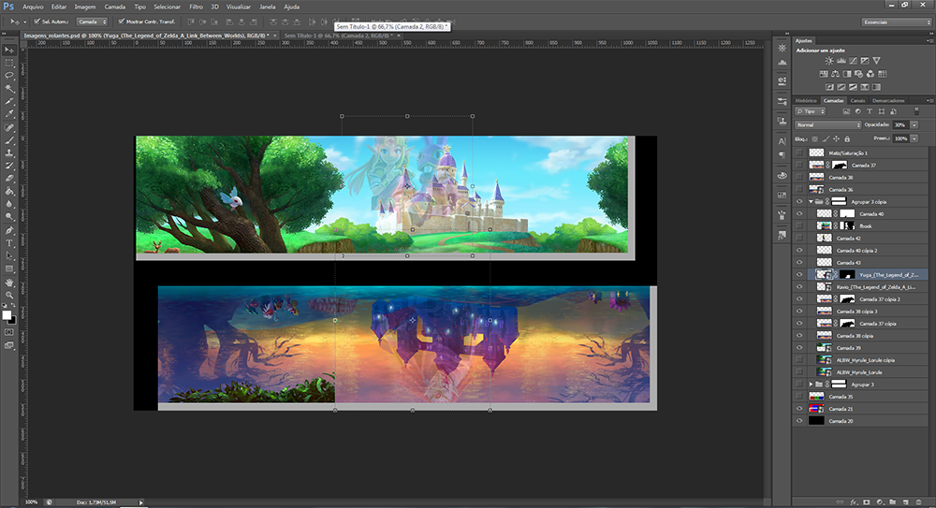Toggle layer filtering switch
Image resolution: width=936 pixels, height=508 pixels.
tap(917, 111)
